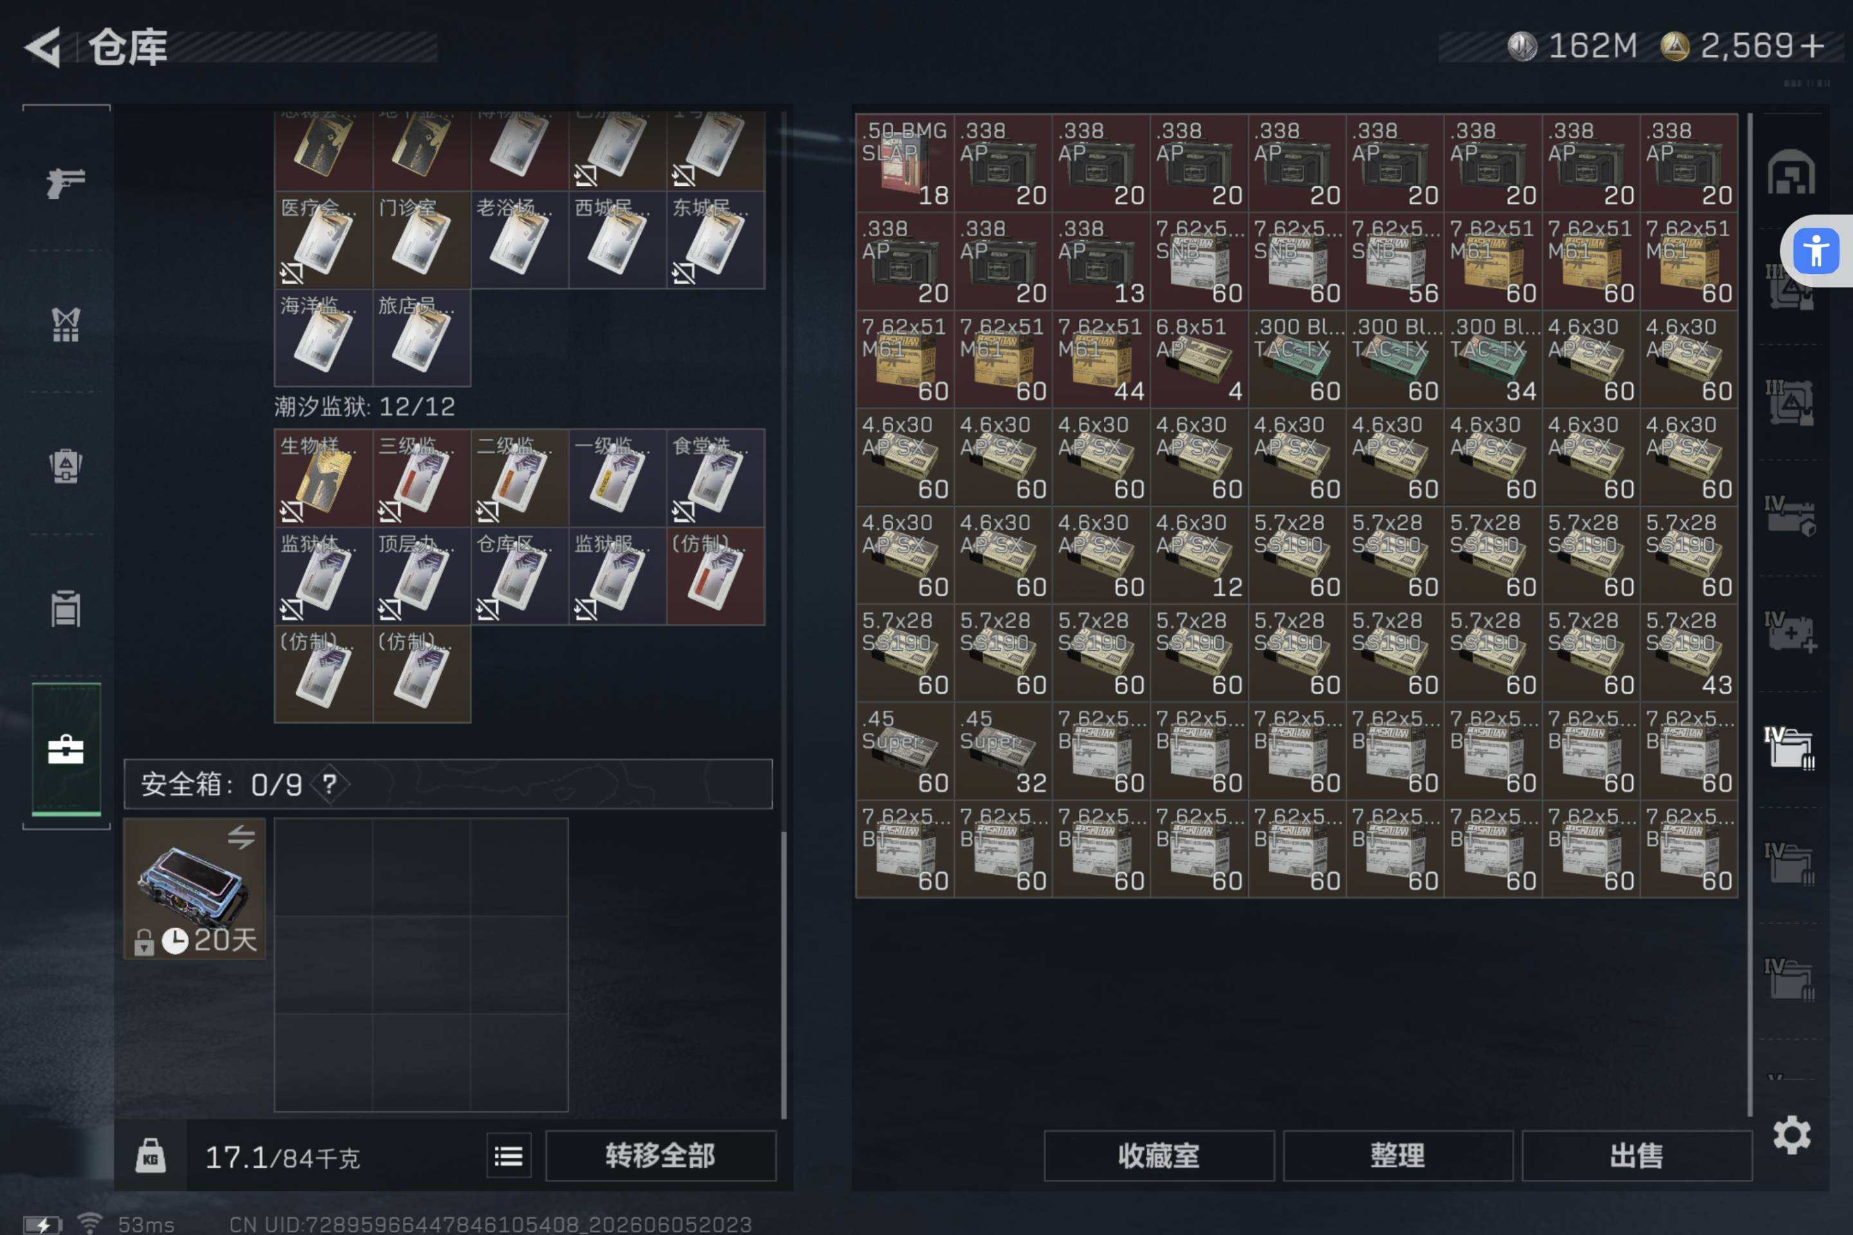Screen dimensions: 1853x1235
Task: Select the 食堂洗 keycard
Action: click(x=715, y=477)
